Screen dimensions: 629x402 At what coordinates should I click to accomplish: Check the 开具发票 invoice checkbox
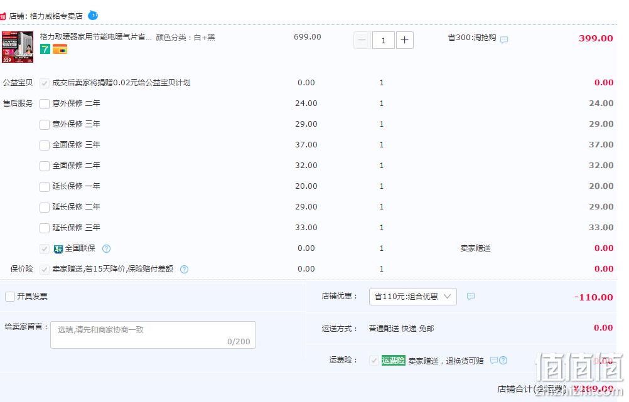click(x=10, y=297)
